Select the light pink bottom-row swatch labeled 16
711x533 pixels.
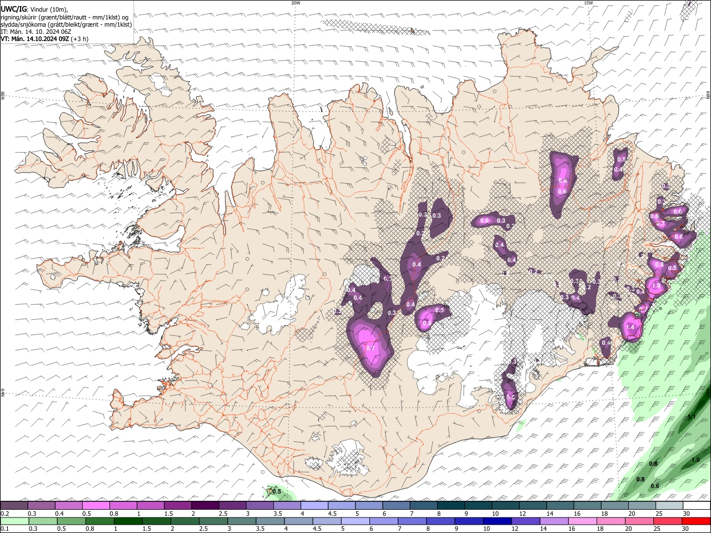pos(582,521)
